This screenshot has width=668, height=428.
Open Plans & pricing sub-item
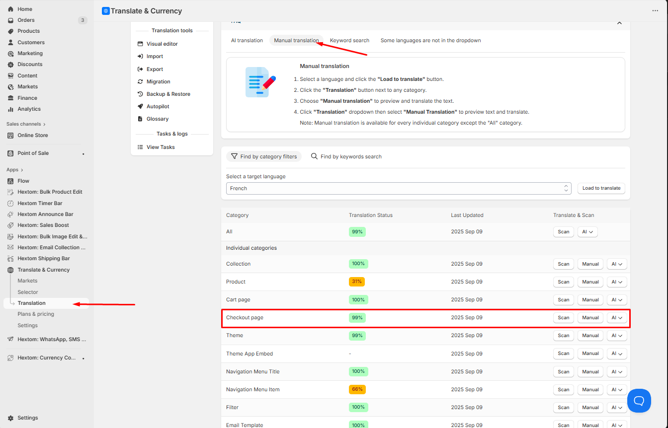[36, 314]
